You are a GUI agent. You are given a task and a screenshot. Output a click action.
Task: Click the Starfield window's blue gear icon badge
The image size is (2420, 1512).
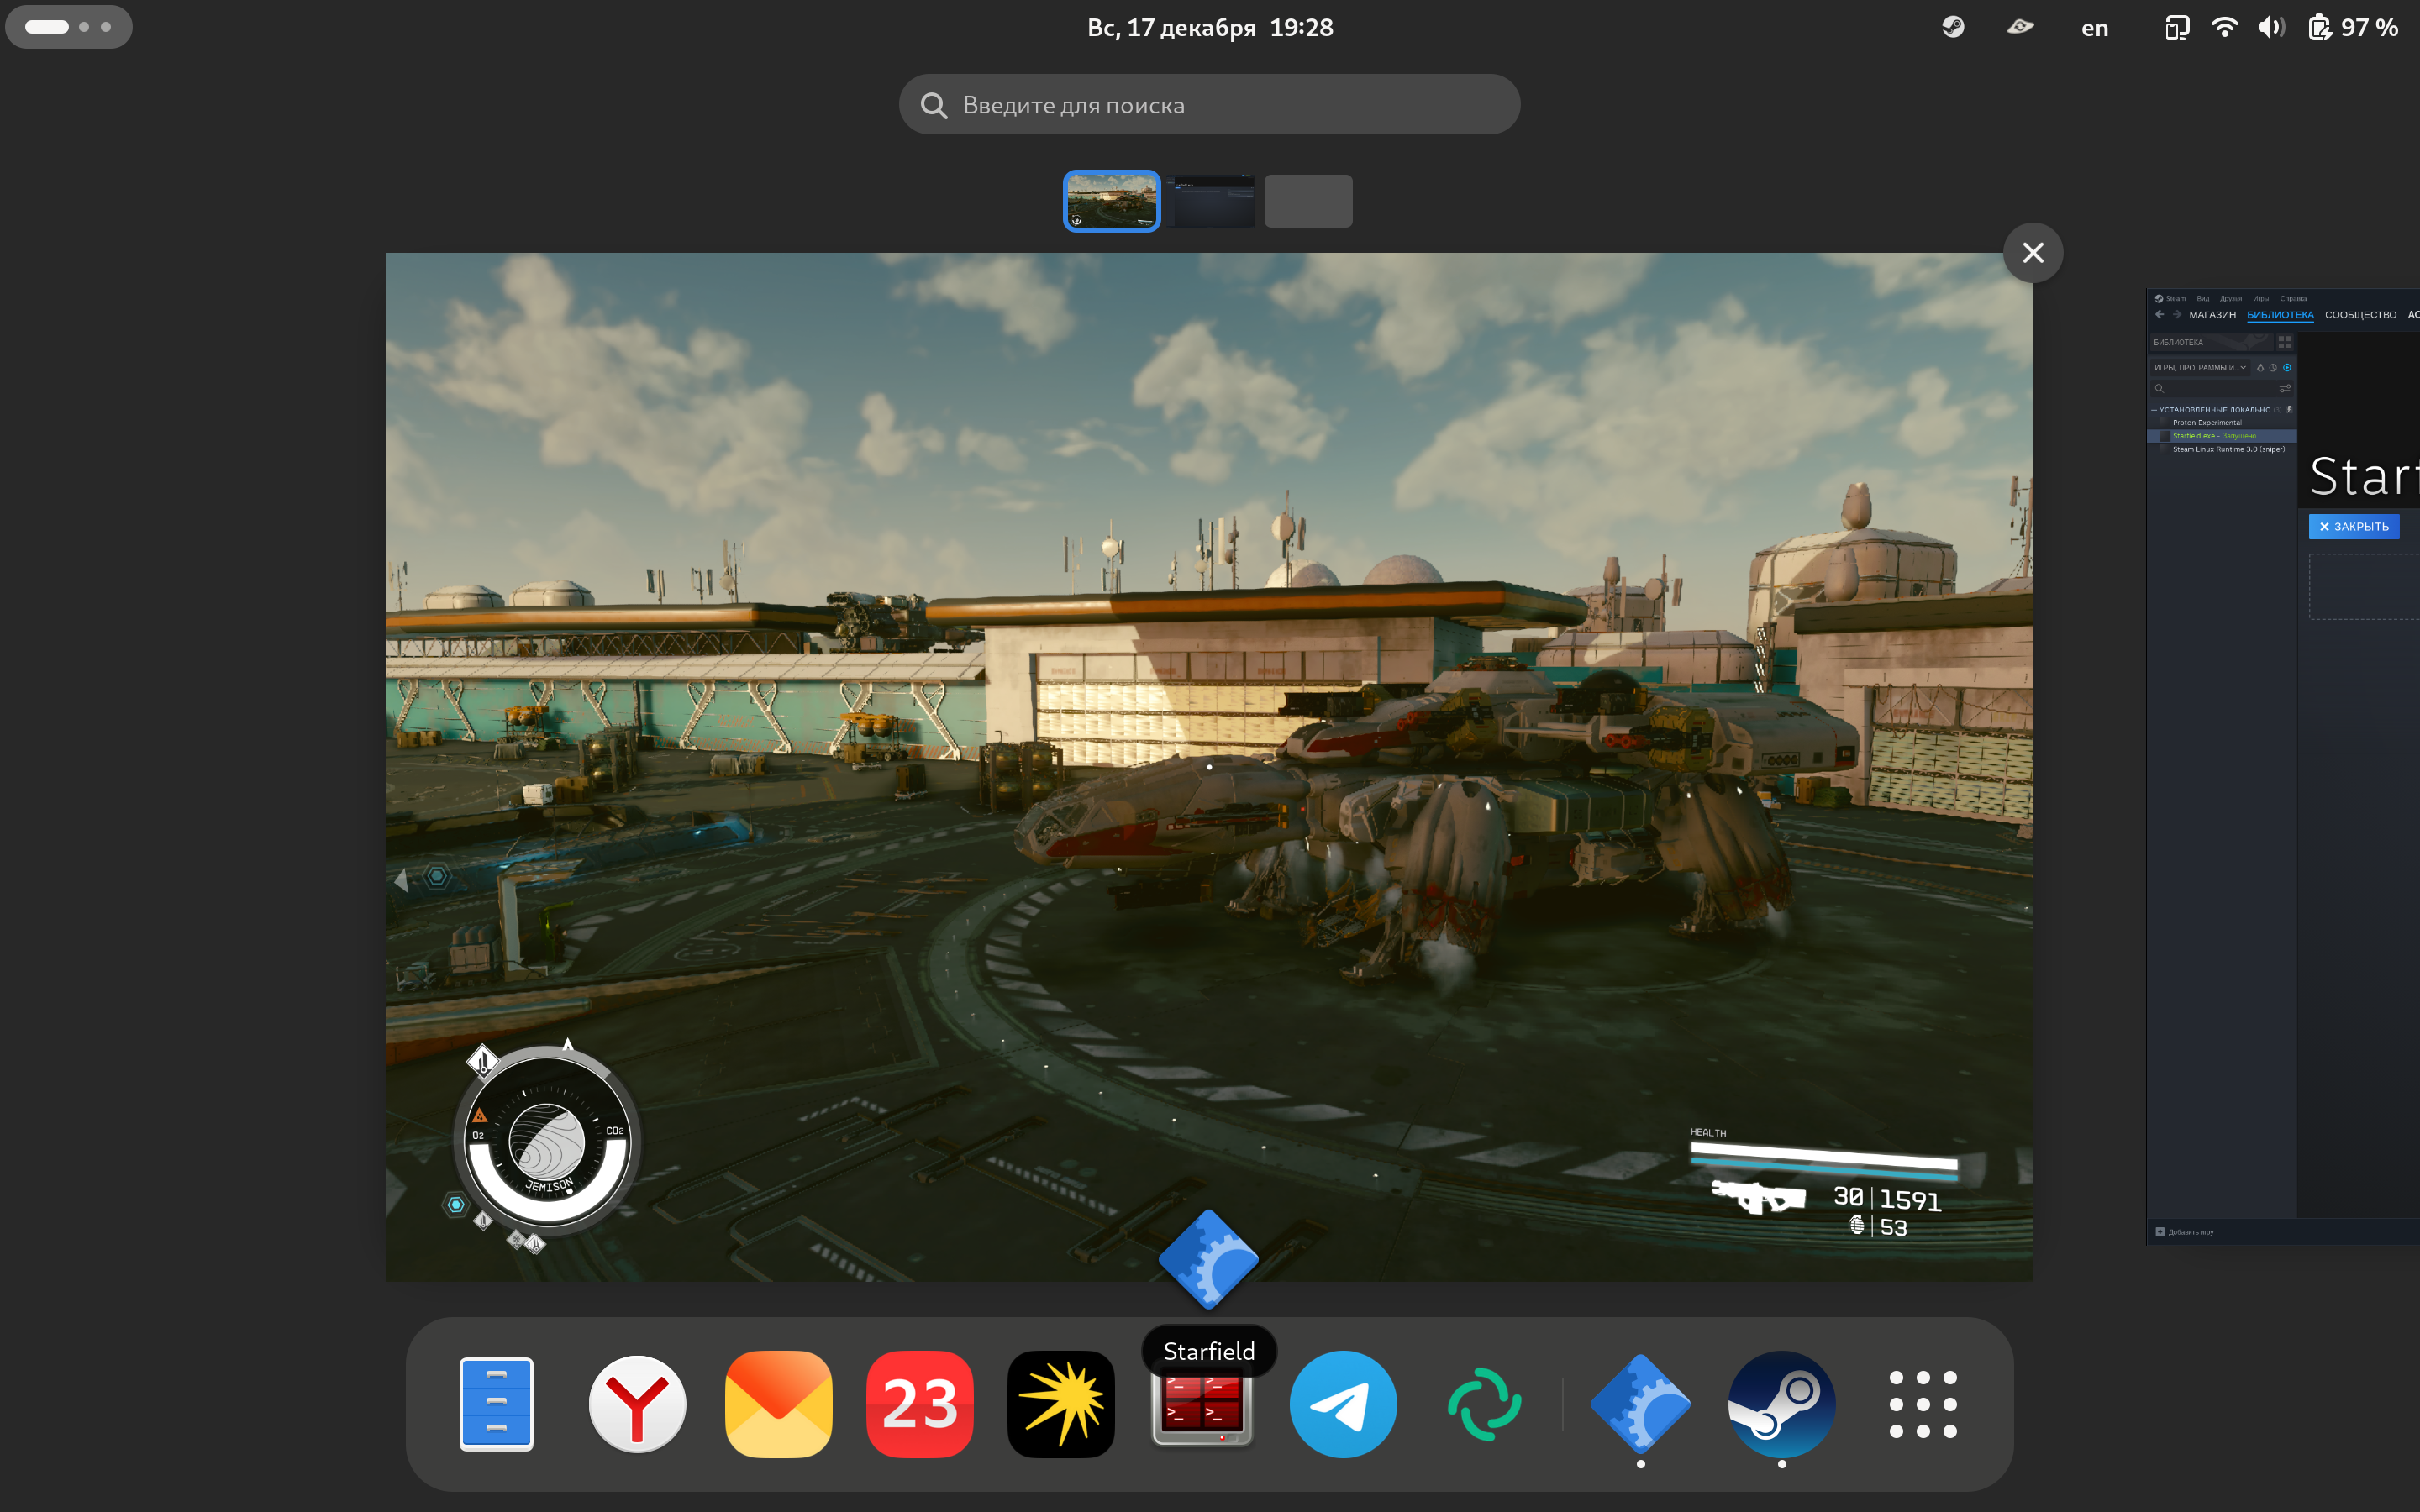pyautogui.click(x=1208, y=1259)
